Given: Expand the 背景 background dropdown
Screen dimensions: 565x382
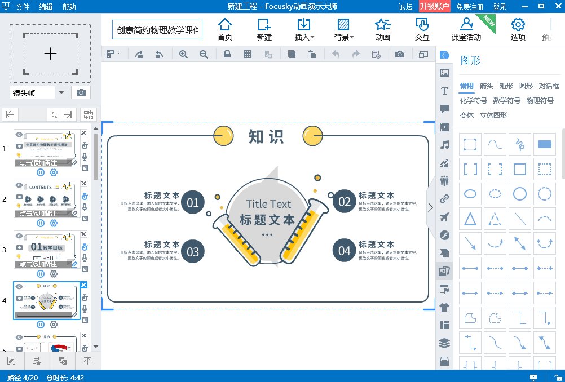Looking at the screenshot, I should pyautogui.click(x=343, y=29).
